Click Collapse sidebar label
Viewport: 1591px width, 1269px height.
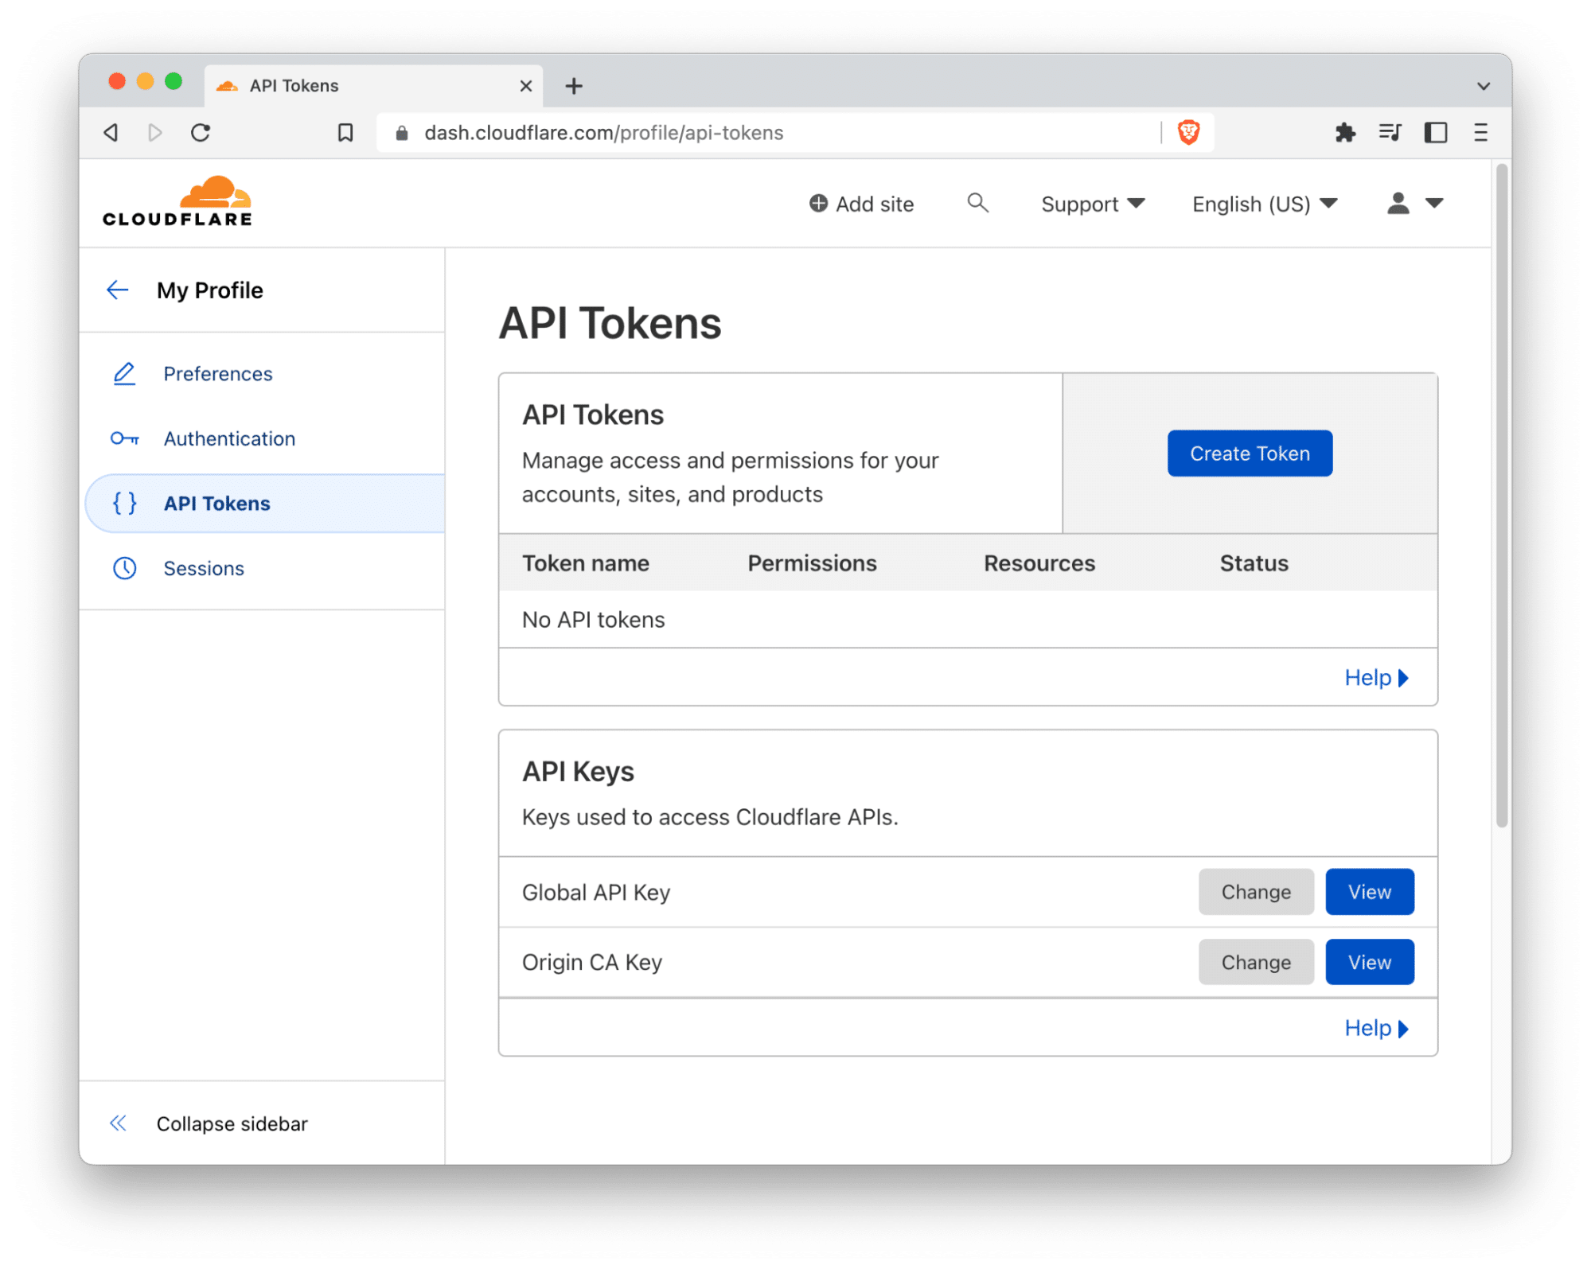click(232, 1123)
